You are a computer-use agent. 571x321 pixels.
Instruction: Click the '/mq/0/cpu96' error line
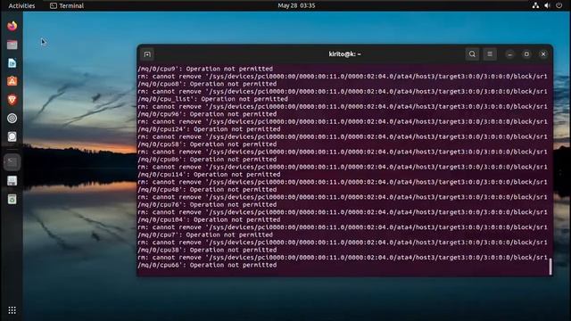207,114
